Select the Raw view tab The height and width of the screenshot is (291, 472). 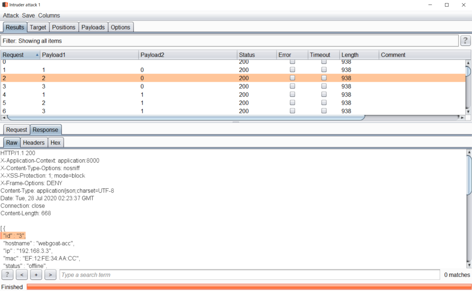click(x=12, y=142)
